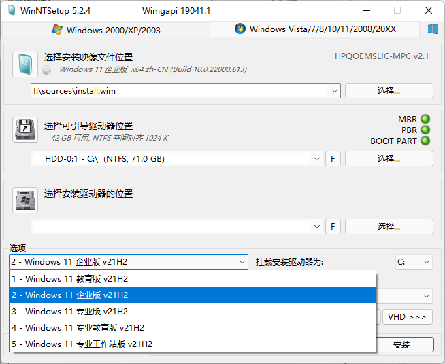Click the boot drive floppy disk icon
The image size is (445, 364).
[25, 130]
